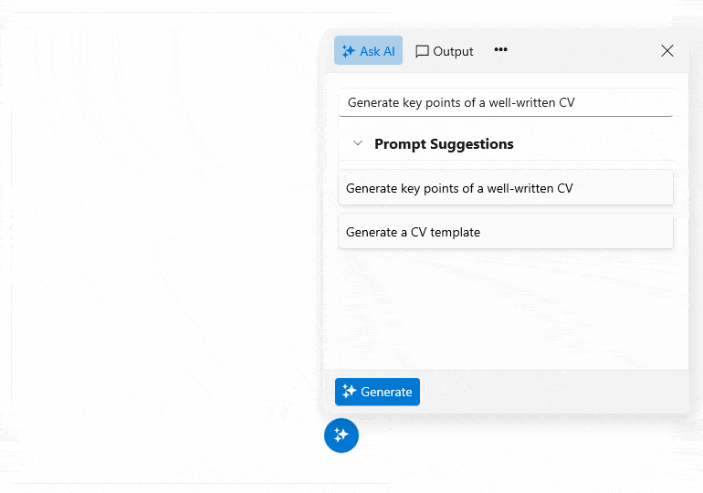
Task: Select the Ask AI tab
Action: pyautogui.click(x=368, y=50)
